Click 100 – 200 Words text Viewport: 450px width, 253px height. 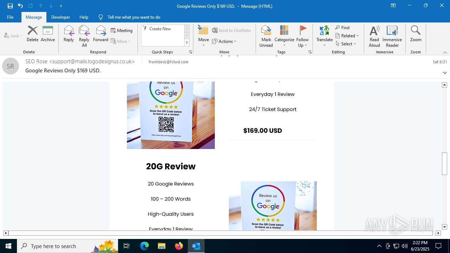pyautogui.click(x=171, y=199)
